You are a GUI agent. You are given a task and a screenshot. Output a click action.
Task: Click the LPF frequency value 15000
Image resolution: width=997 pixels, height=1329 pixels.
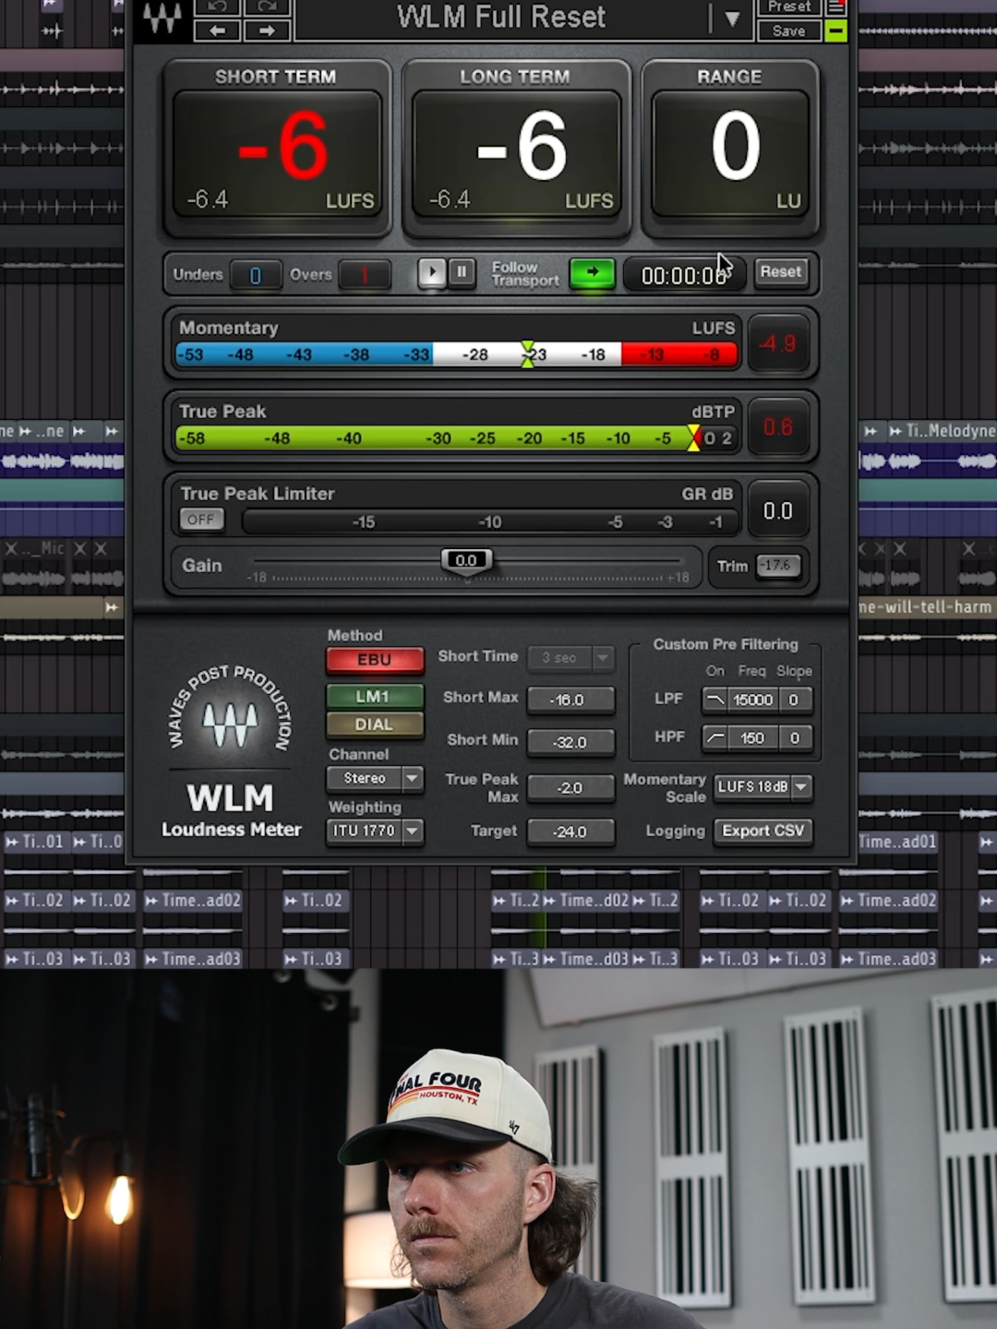point(752,700)
